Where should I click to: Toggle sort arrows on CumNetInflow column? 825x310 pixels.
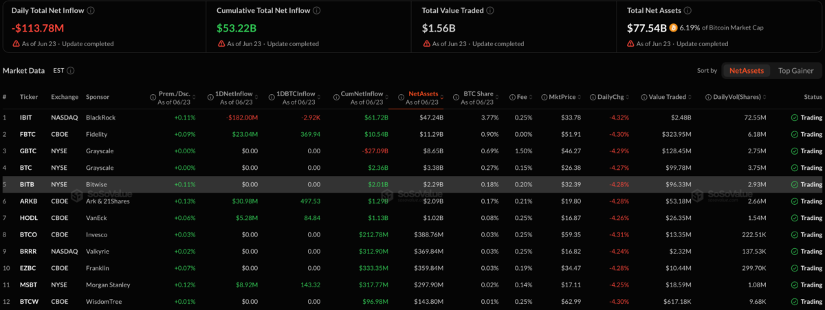[x=388, y=97]
